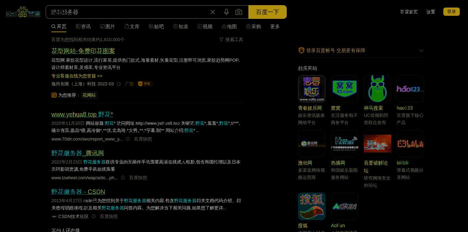Image resolution: width=468 pixels, height=232 pixels.
Task: Switch to the 图片 tab
Action: coord(108,26)
